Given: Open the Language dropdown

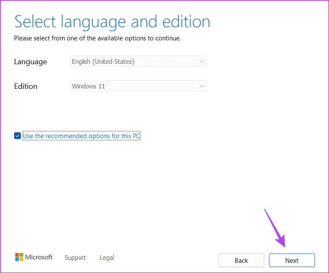Looking at the screenshot, I should pos(138,61).
